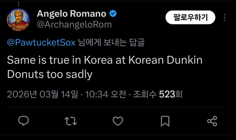Like the tweet with the heart icon

click(118, 121)
